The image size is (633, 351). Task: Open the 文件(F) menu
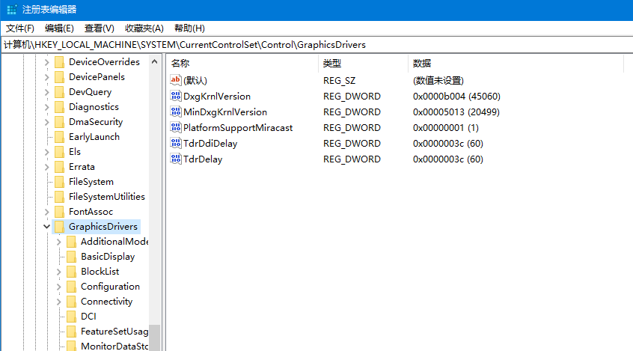(x=20, y=28)
